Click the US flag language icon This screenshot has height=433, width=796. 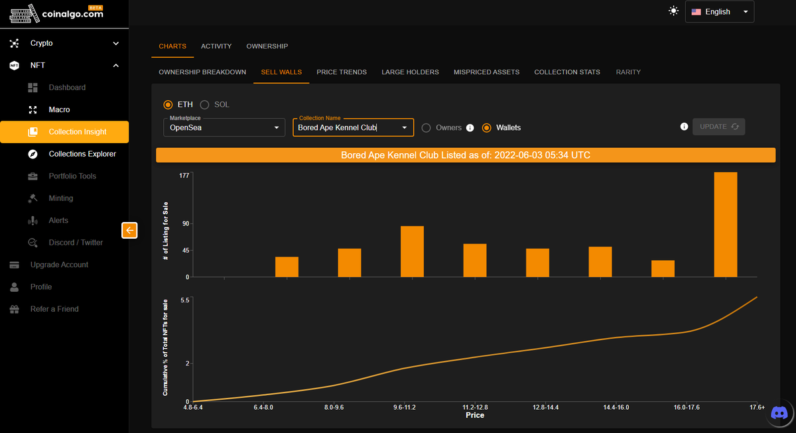point(696,12)
